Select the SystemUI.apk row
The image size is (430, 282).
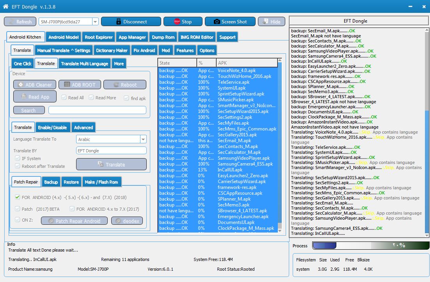tap(218, 88)
